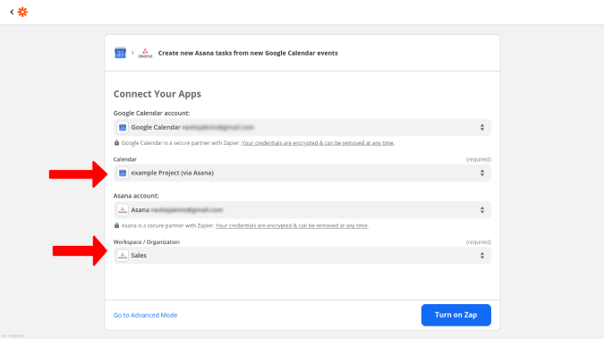Click the Calendar field label
604x339 pixels.
124,159
